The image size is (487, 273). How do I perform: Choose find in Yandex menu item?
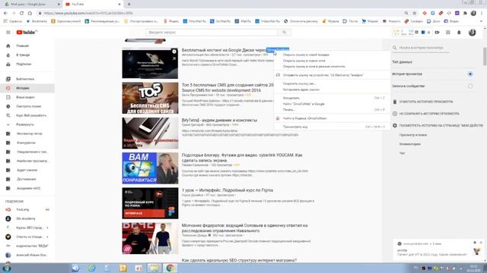point(332,118)
